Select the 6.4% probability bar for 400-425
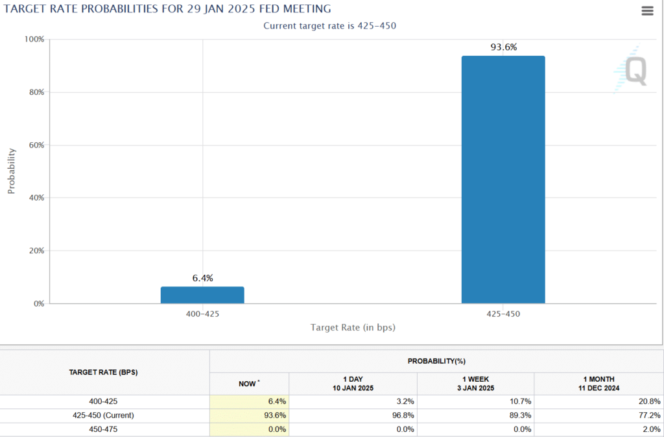This screenshot has width=664, height=437. [x=202, y=295]
